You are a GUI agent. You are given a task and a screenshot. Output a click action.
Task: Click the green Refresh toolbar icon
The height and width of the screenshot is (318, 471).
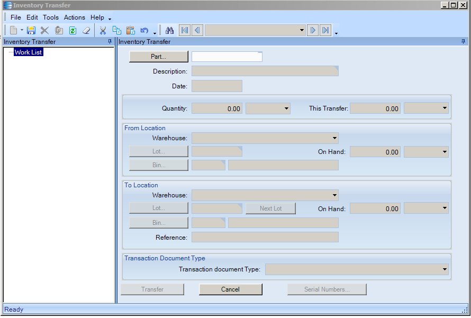tap(73, 31)
